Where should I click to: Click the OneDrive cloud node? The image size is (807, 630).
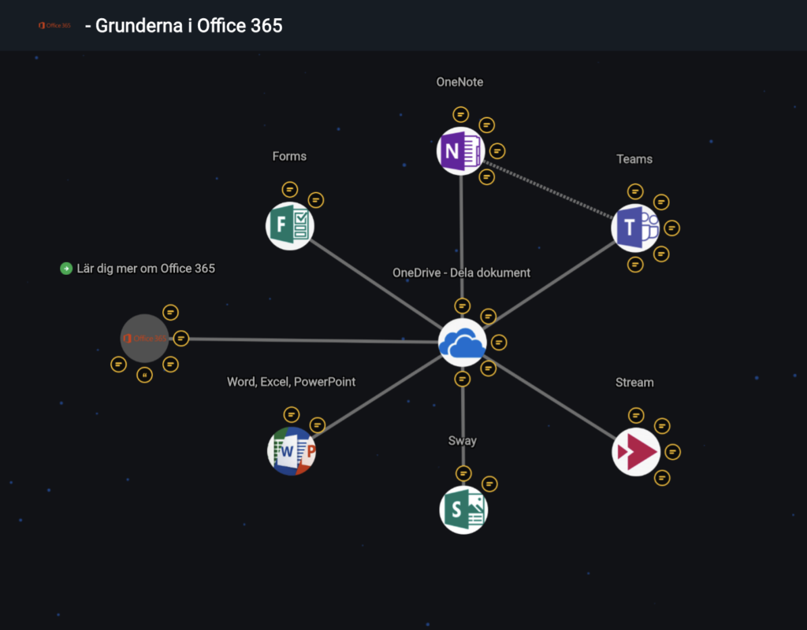click(462, 343)
